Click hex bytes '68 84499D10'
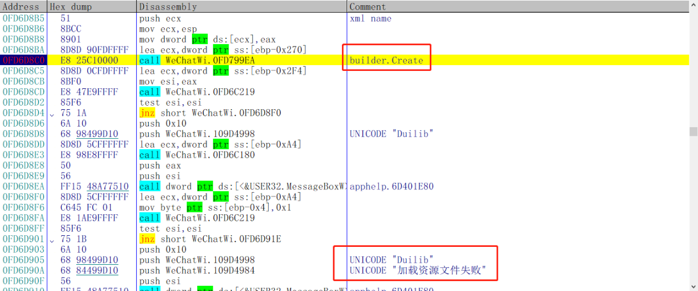 (90, 271)
